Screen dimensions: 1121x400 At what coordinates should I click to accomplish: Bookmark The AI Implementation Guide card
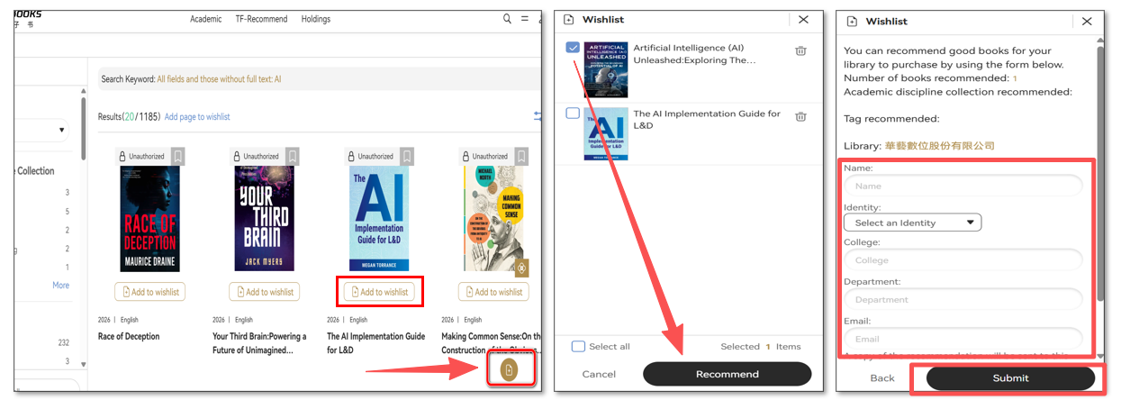(x=407, y=156)
